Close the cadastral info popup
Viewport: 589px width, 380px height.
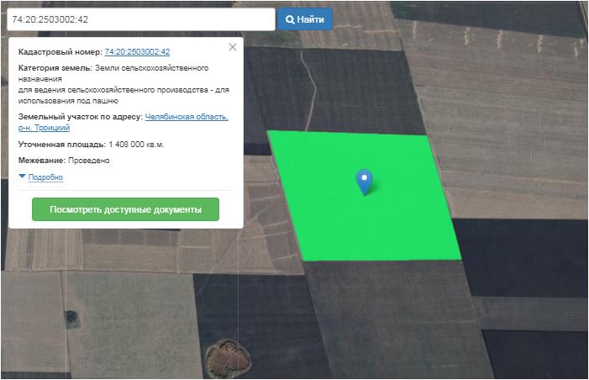[x=233, y=48]
